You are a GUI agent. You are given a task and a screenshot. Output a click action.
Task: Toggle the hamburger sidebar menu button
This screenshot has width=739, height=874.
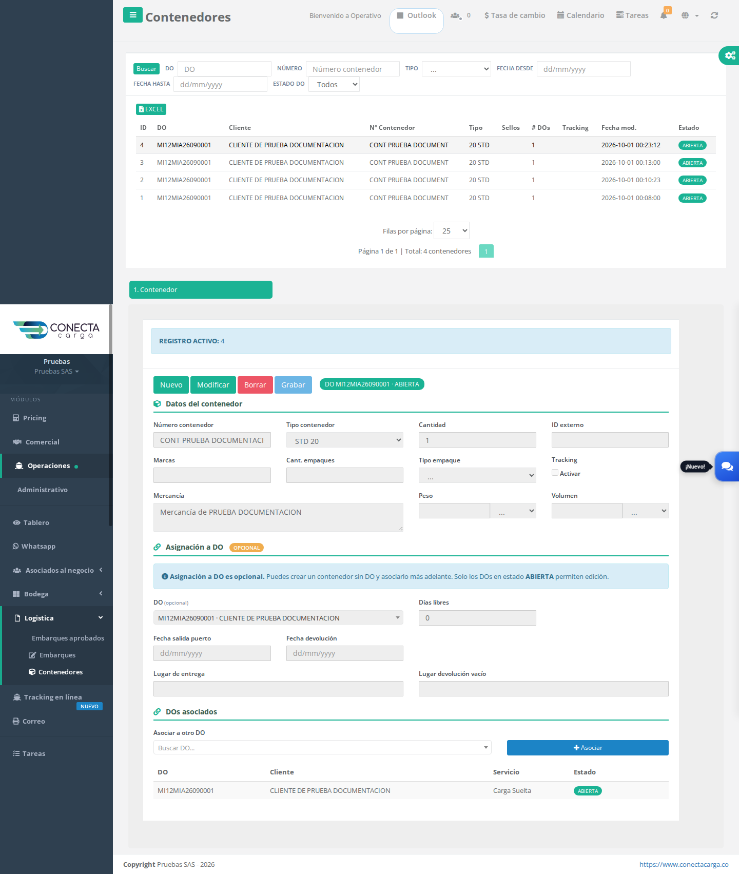[x=132, y=15]
